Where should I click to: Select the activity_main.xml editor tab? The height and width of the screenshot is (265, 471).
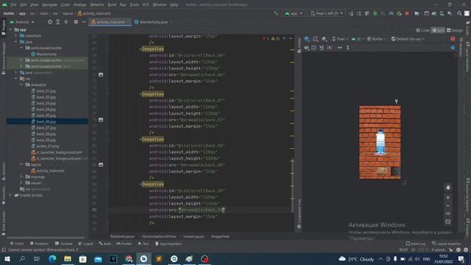coord(110,22)
